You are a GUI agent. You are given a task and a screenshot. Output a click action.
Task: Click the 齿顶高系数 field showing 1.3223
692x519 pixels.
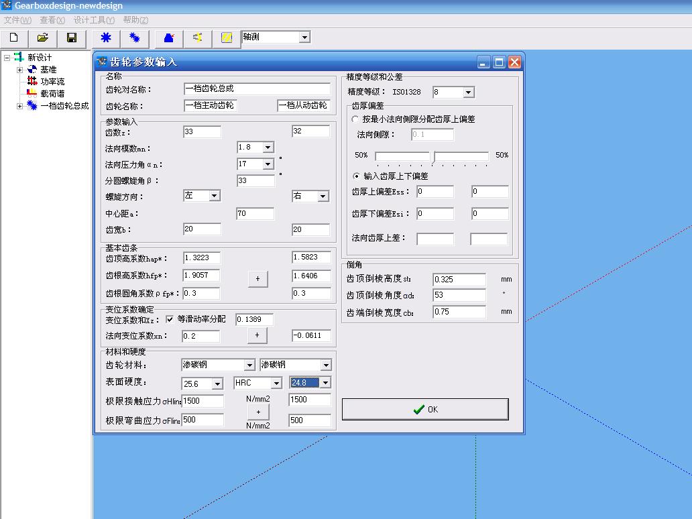click(202, 257)
